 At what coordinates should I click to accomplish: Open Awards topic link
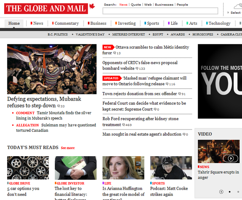pos(178,34)
